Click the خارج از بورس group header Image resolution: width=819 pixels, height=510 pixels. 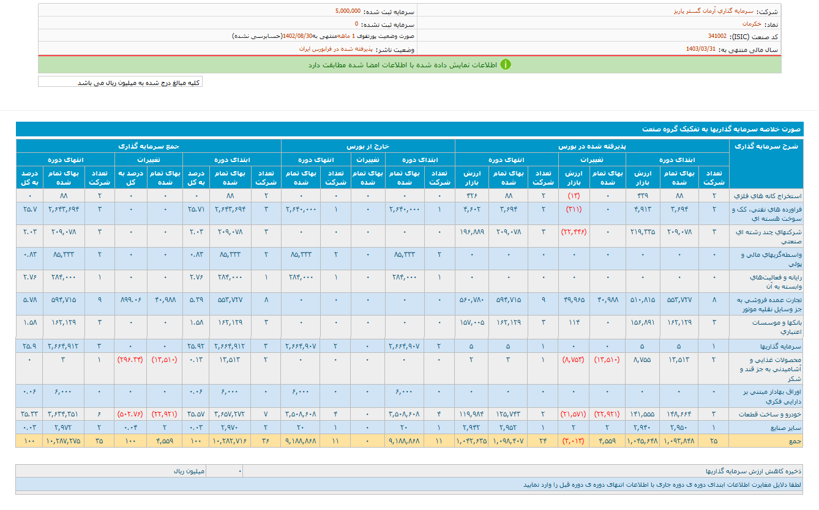pyautogui.click(x=368, y=146)
